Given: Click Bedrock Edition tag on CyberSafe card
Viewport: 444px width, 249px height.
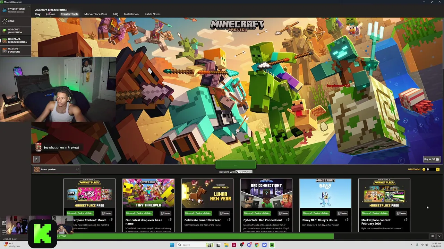Looking at the screenshot, I should pyautogui.click(x=257, y=213).
